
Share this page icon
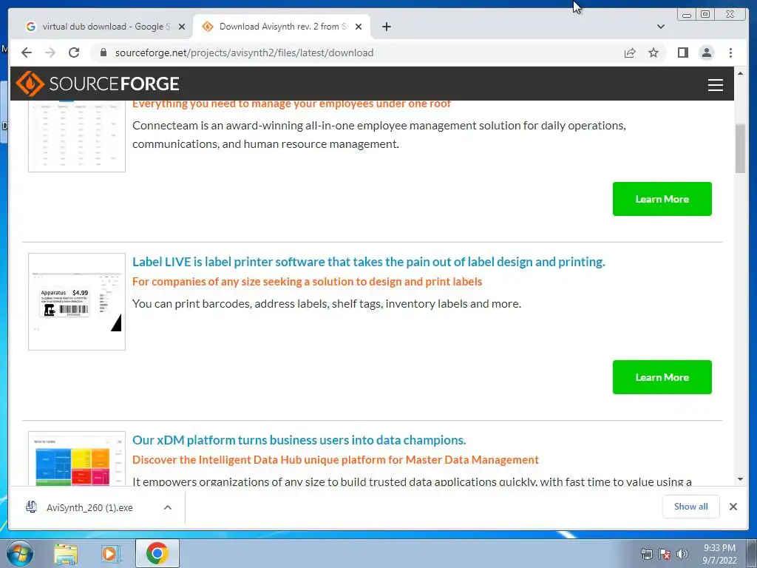[x=630, y=53]
